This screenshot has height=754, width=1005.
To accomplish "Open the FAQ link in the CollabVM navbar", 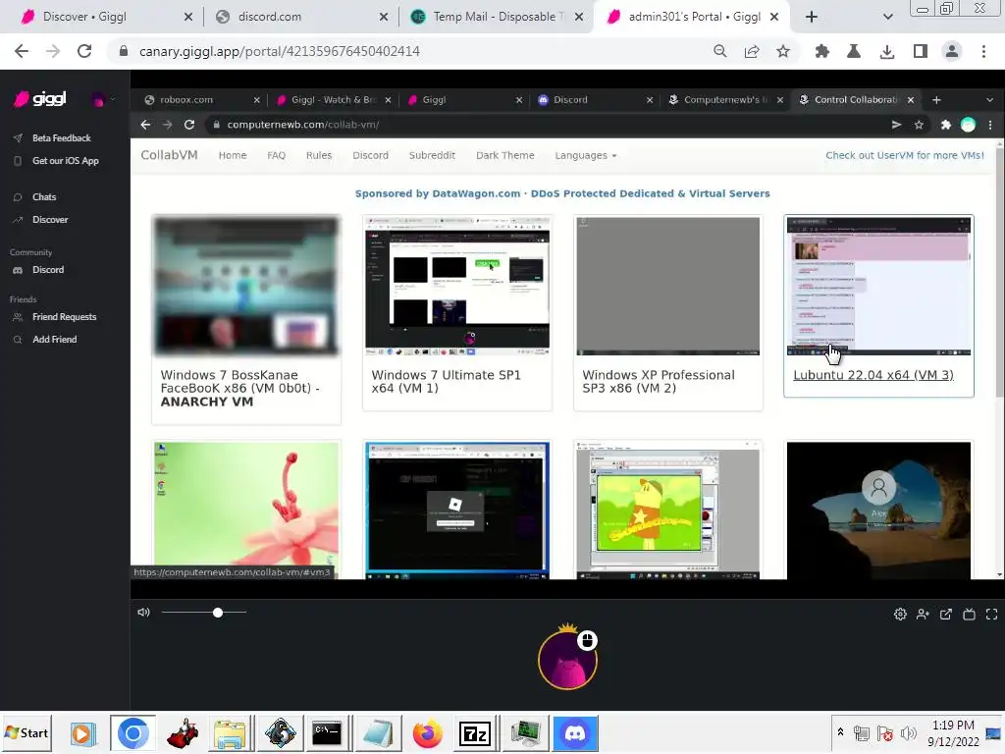I will 276,156.
